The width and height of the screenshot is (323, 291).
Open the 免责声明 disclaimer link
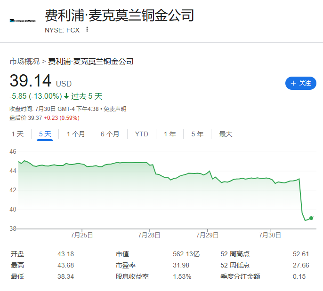[x=115, y=109]
